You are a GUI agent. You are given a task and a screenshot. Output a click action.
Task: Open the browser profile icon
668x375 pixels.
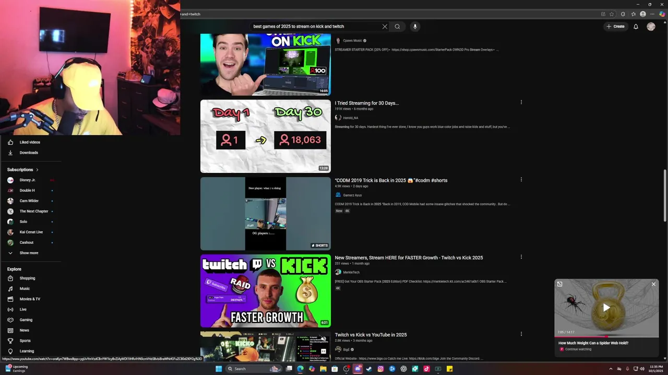coord(643,14)
